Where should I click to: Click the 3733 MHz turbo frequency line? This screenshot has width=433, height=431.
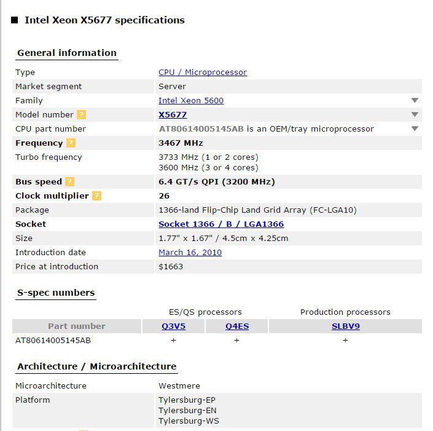click(208, 157)
